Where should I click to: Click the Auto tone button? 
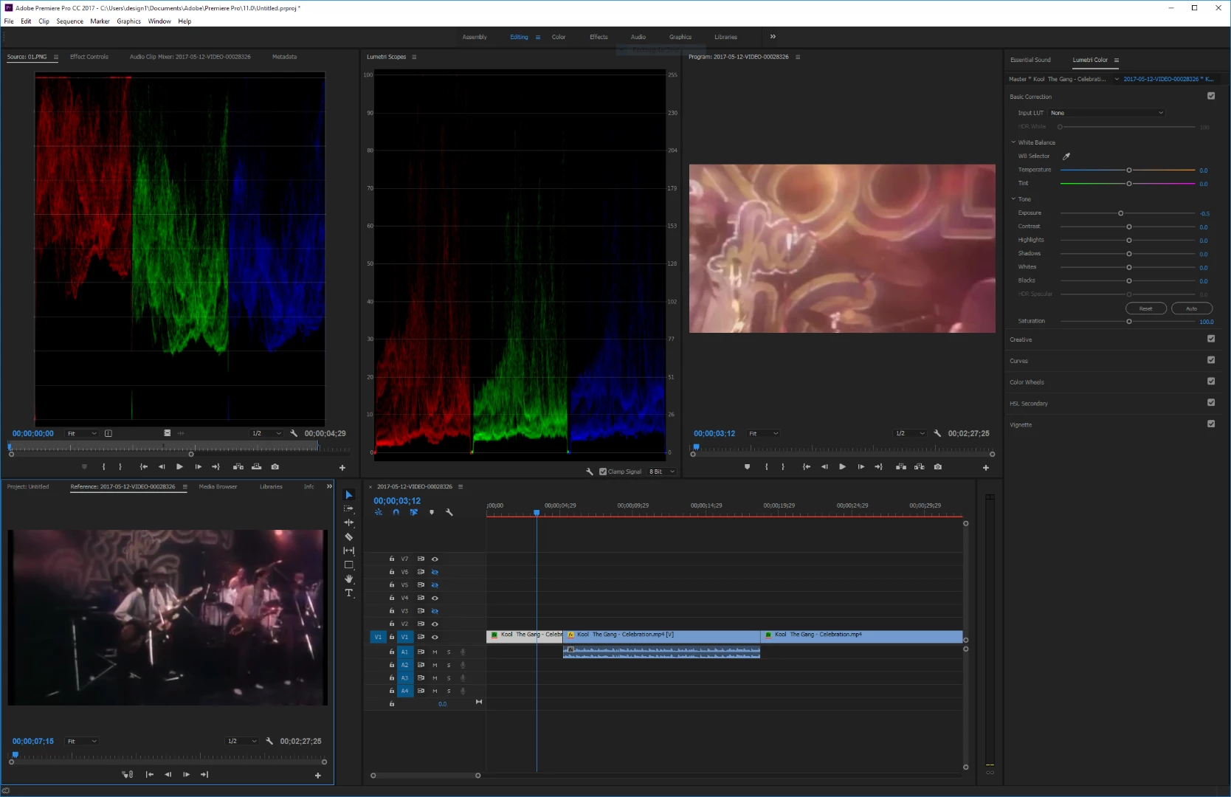[x=1191, y=308]
